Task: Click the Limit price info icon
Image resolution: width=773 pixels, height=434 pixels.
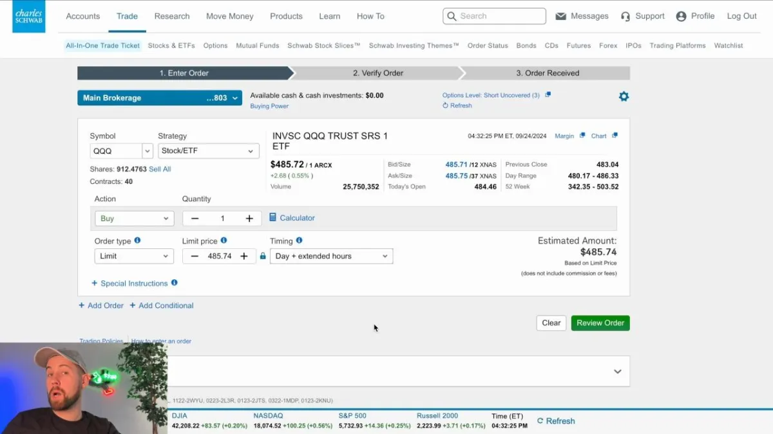Action: click(224, 240)
